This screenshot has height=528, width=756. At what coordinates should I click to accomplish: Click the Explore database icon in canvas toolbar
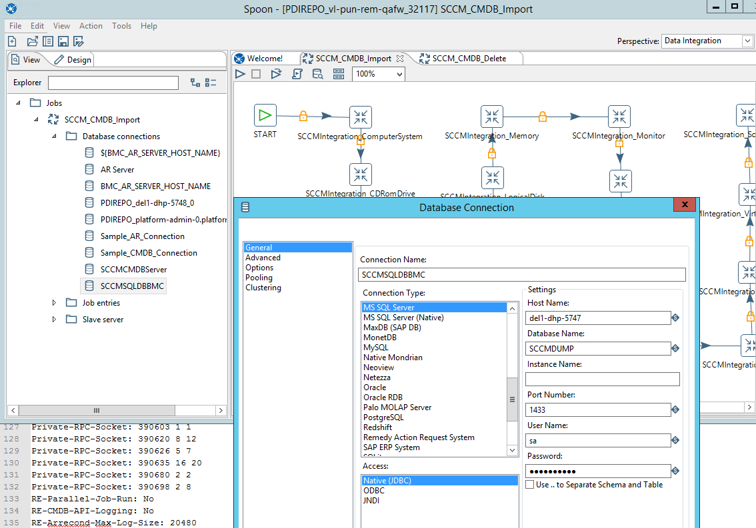318,74
